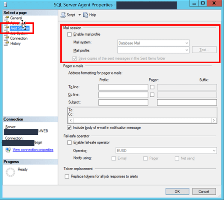
Task: Click the General page icon
Action: (6, 18)
